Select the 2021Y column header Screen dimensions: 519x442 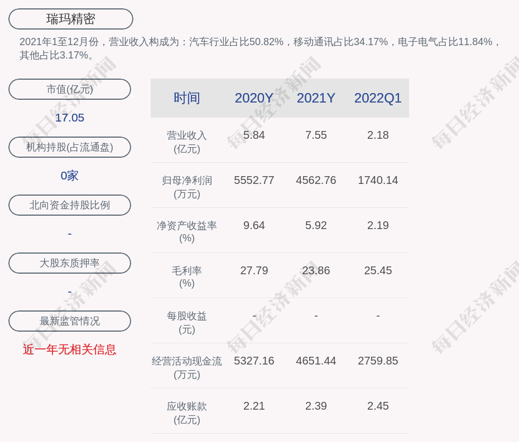pyautogui.click(x=316, y=98)
